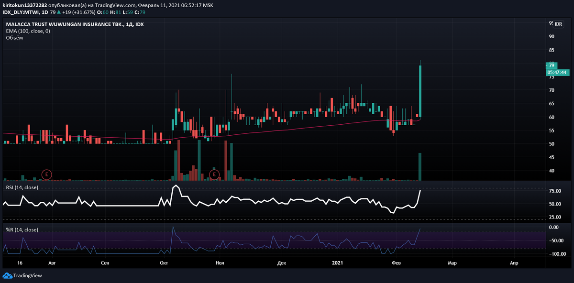Click the current price label 79
Screen dimensions: 574x283
[x=551, y=65]
